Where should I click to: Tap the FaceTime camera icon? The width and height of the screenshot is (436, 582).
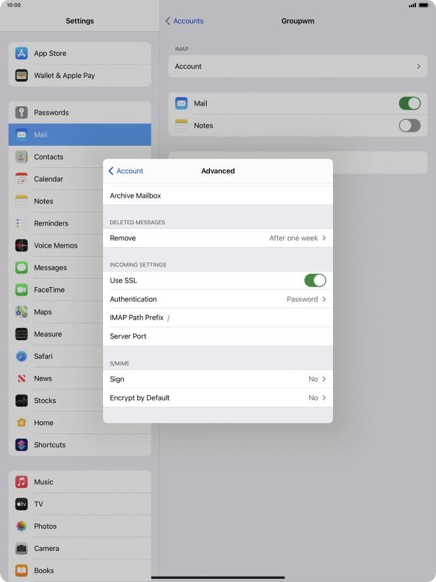(x=21, y=290)
